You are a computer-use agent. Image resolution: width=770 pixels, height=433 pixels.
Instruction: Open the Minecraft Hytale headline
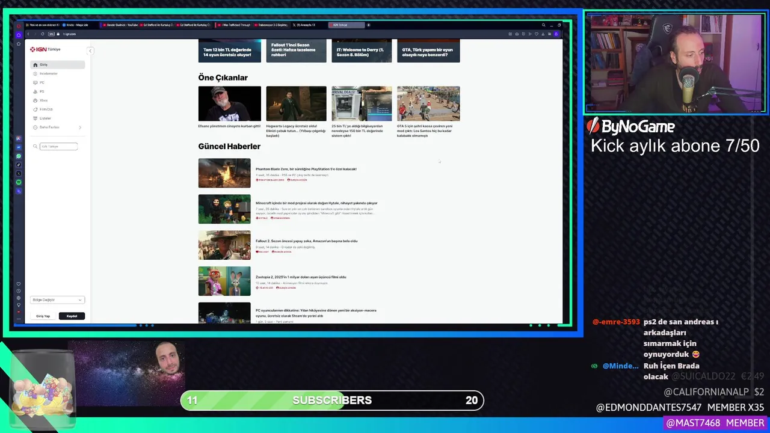click(x=316, y=203)
